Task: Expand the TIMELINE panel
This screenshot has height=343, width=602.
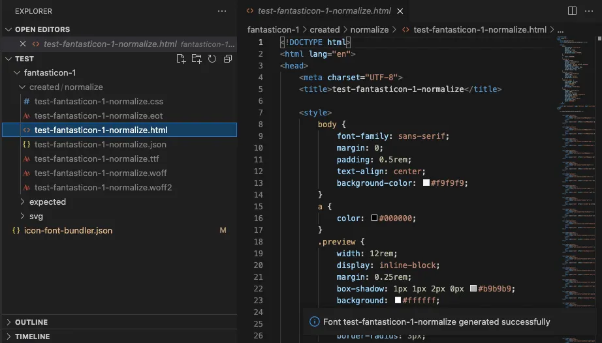Action: click(x=8, y=336)
